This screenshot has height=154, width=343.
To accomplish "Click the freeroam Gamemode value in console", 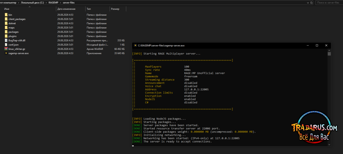I will tap(191, 76).
